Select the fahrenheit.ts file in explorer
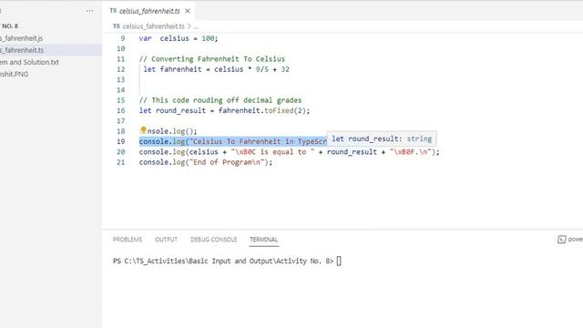Image resolution: width=583 pixels, height=328 pixels. tap(22, 50)
